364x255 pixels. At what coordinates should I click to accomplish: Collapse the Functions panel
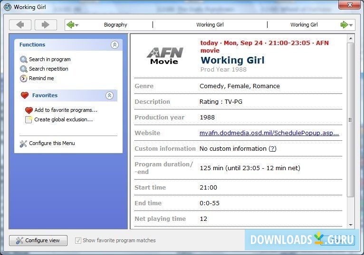(x=115, y=45)
